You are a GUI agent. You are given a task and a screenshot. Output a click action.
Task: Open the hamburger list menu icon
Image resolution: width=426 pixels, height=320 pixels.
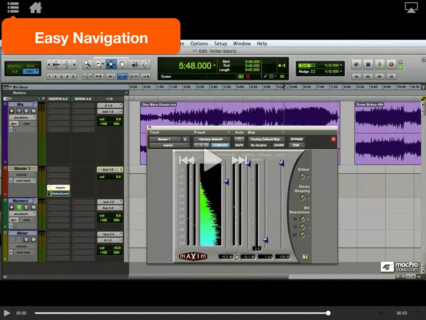coord(13,8)
